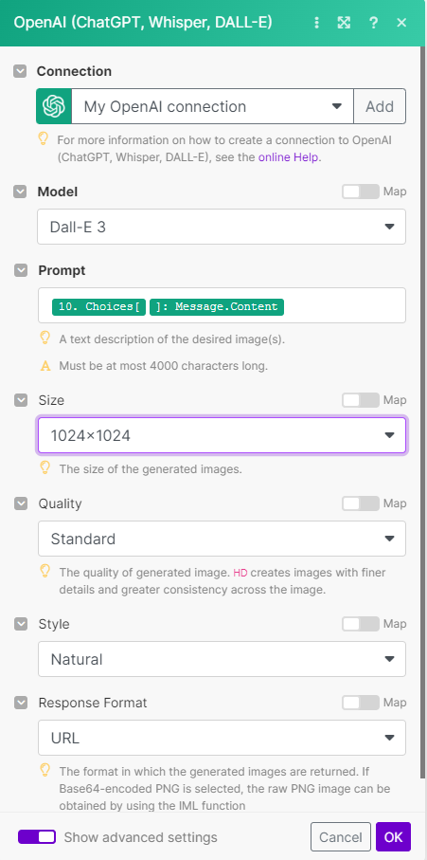
Task: Enable the Map toggle for Model
Action: pyautogui.click(x=360, y=192)
